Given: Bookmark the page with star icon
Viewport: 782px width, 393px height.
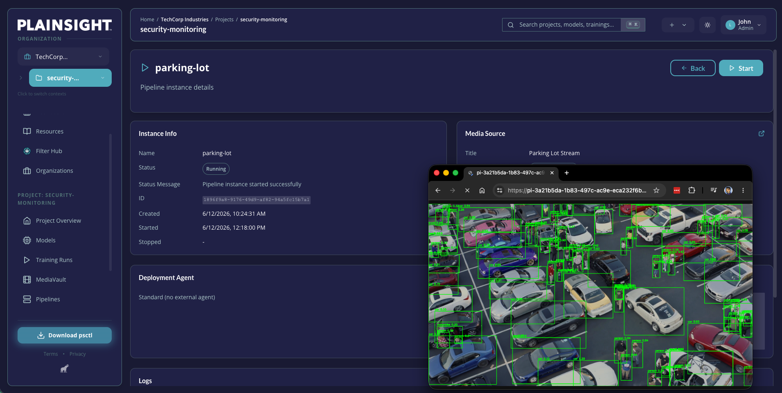Looking at the screenshot, I should pyautogui.click(x=656, y=190).
